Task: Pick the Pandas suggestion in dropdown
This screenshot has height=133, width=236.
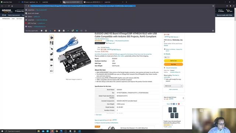Action: pyautogui.click(x=119, y=27)
